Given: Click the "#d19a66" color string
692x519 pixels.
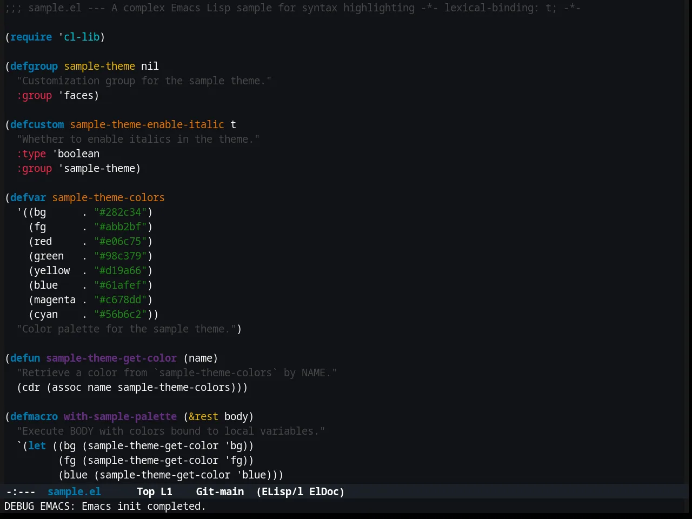Looking at the screenshot, I should coord(120,270).
